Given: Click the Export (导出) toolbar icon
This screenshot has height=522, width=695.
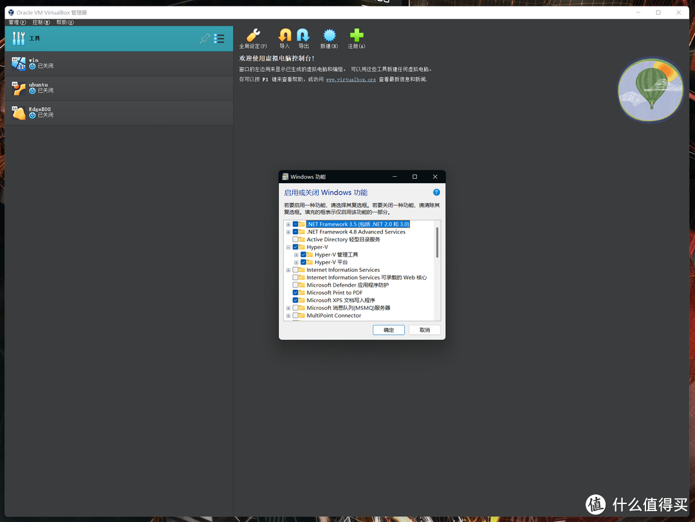Looking at the screenshot, I should (303, 35).
